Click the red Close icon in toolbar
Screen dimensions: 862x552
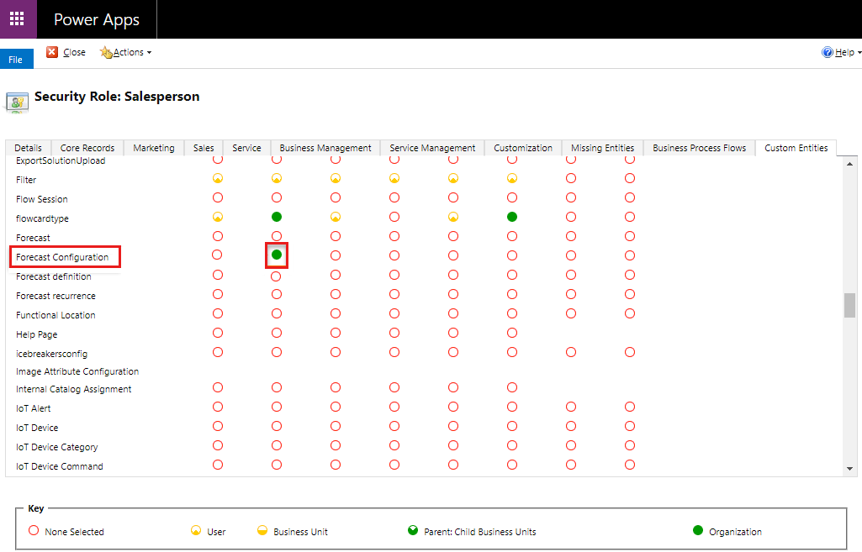[x=52, y=52]
